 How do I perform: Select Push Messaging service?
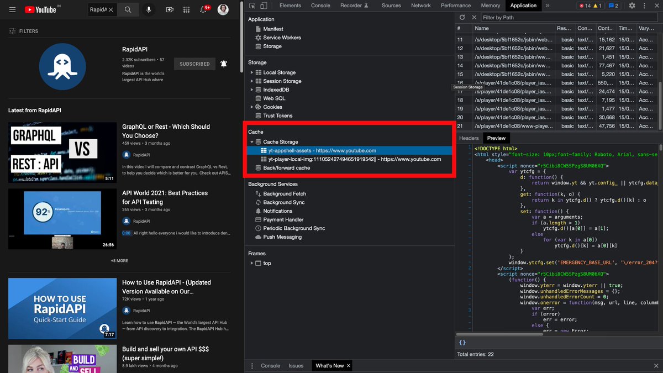pos(282,237)
